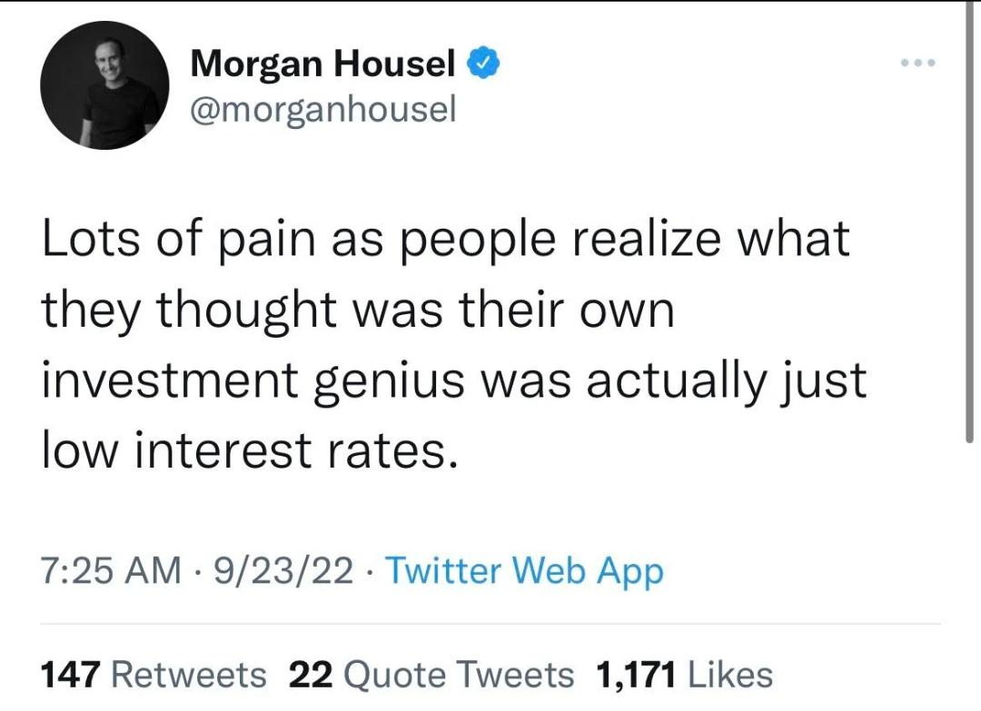Open the Twitter Web App source link
This screenshot has width=981, height=711.
(x=524, y=571)
